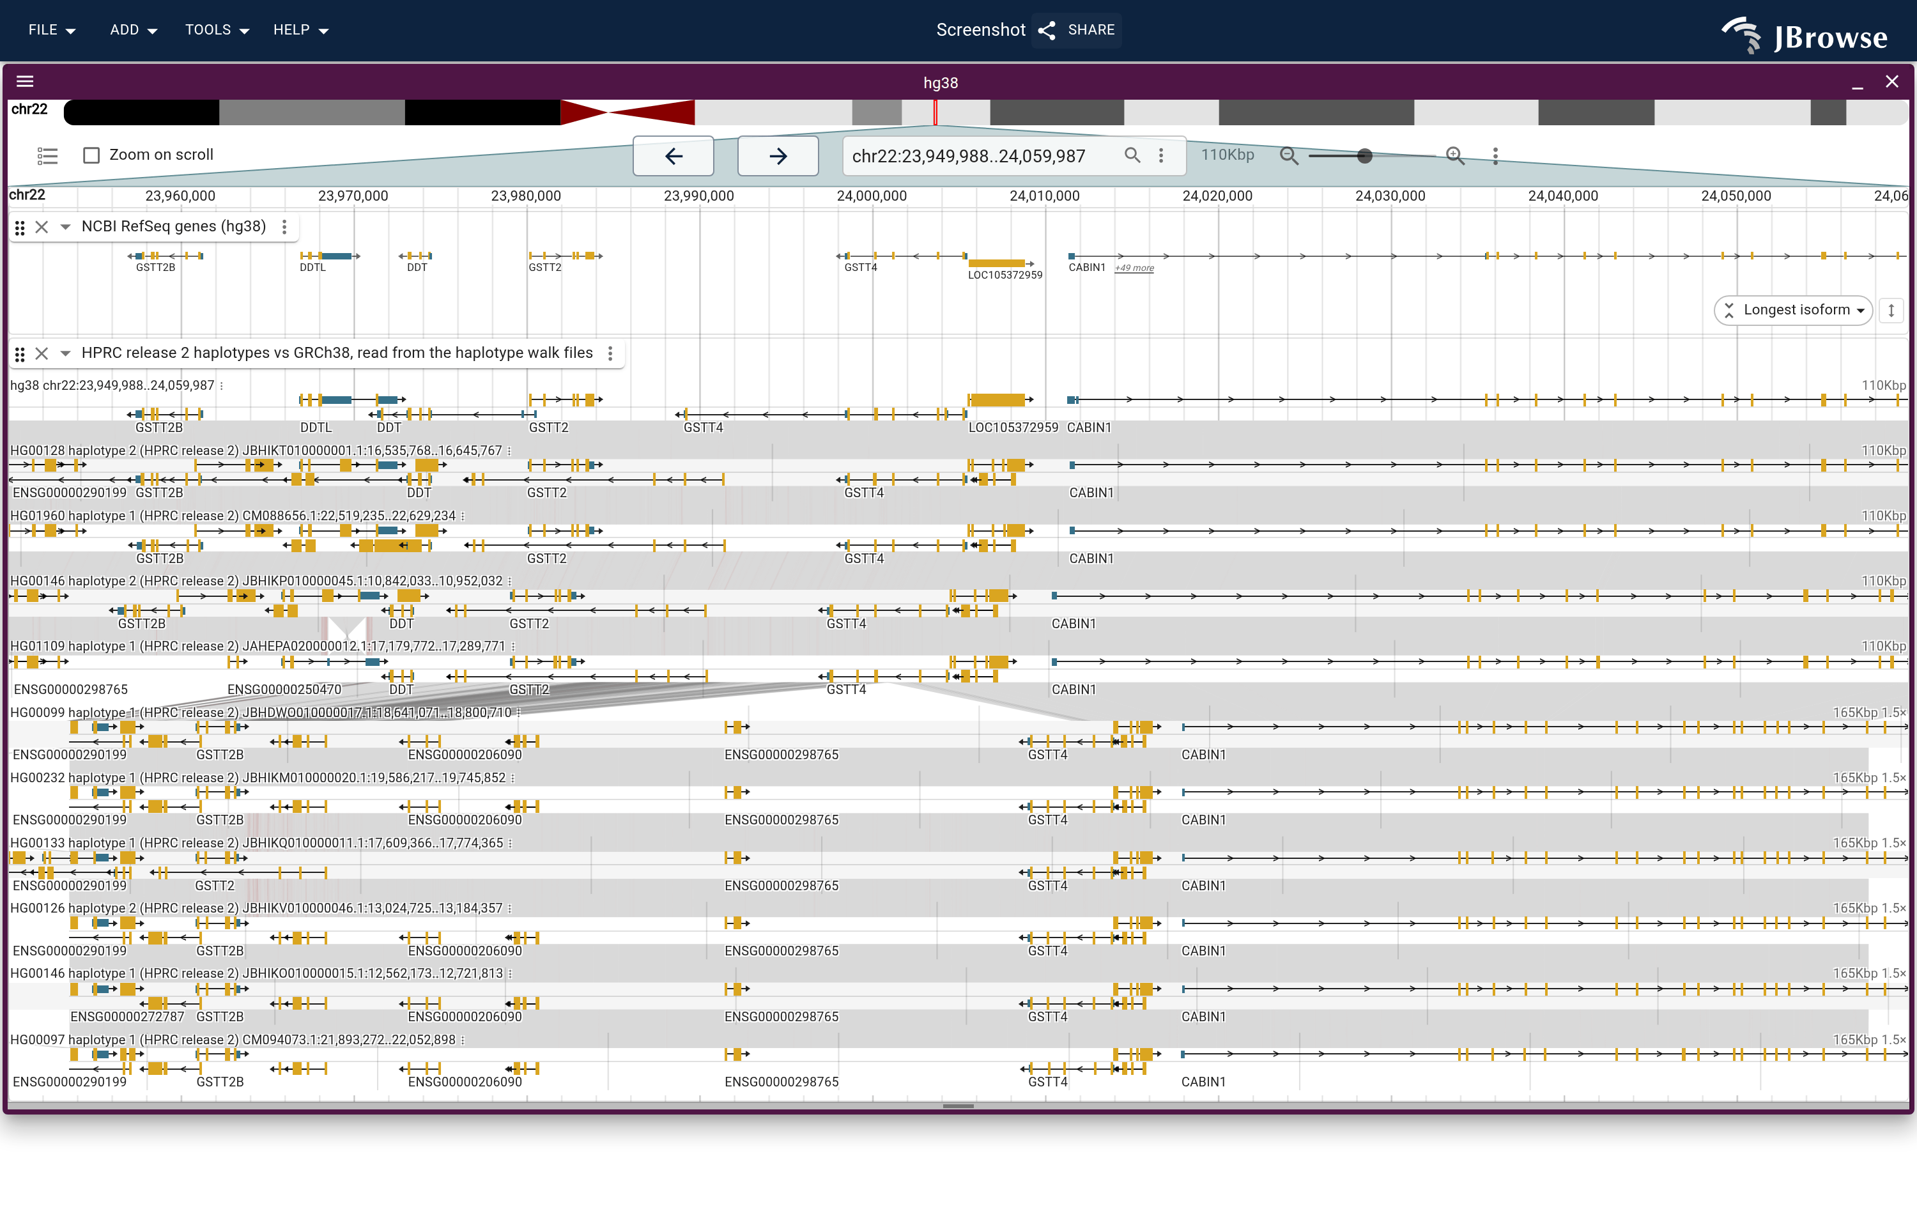The width and height of the screenshot is (1917, 1227).
Task: Click the centromere on chr22 ideogram
Action: pos(627,112)
